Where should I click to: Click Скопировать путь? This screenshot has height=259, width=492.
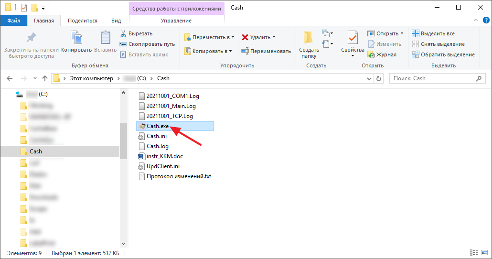pyautogui.click(x=148, y=44)
